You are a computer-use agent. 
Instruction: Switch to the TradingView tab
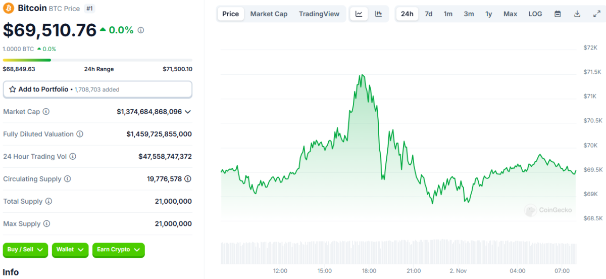(x=319, y=14)
